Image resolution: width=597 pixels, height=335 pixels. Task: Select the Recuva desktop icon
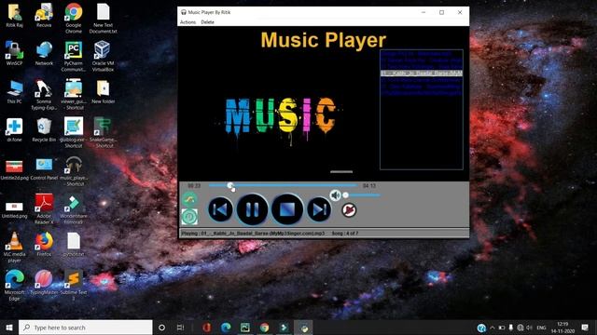click(44, 16)
